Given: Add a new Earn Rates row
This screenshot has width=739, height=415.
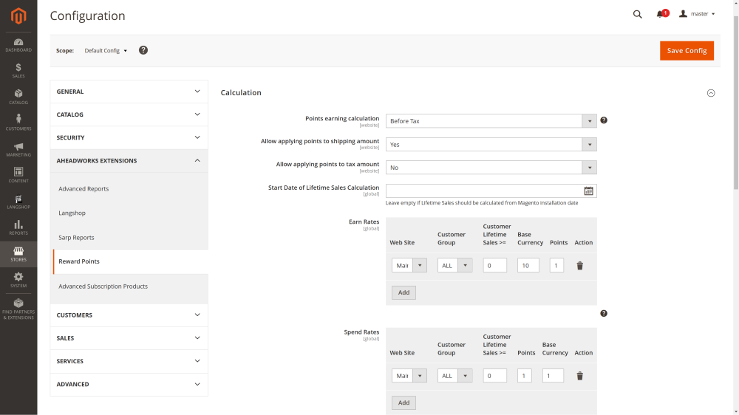Looking at the screenshot, I should [403, 292].
